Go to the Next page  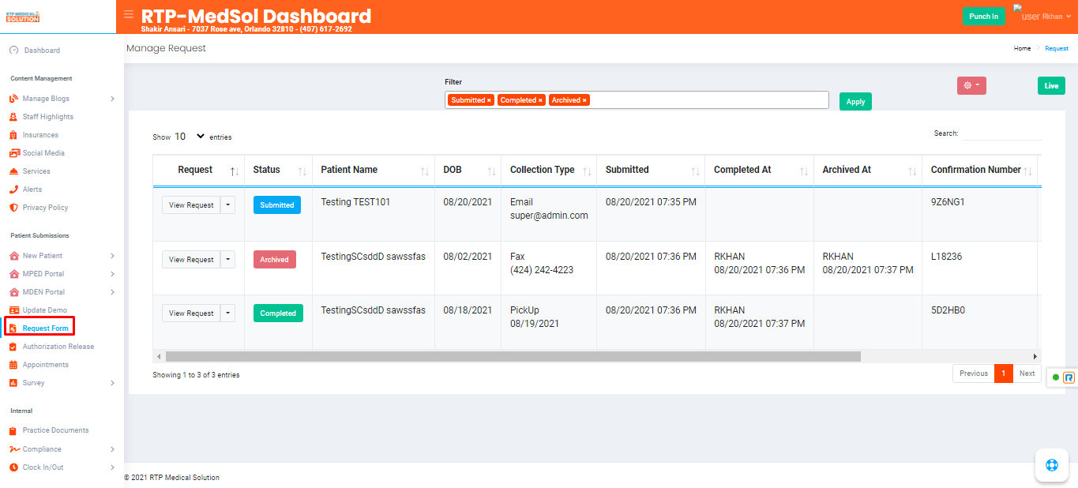click(1027, 374)
